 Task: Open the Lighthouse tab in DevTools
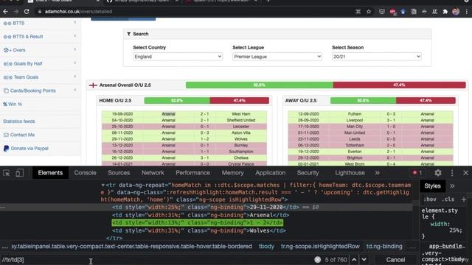tap(350, 173)
